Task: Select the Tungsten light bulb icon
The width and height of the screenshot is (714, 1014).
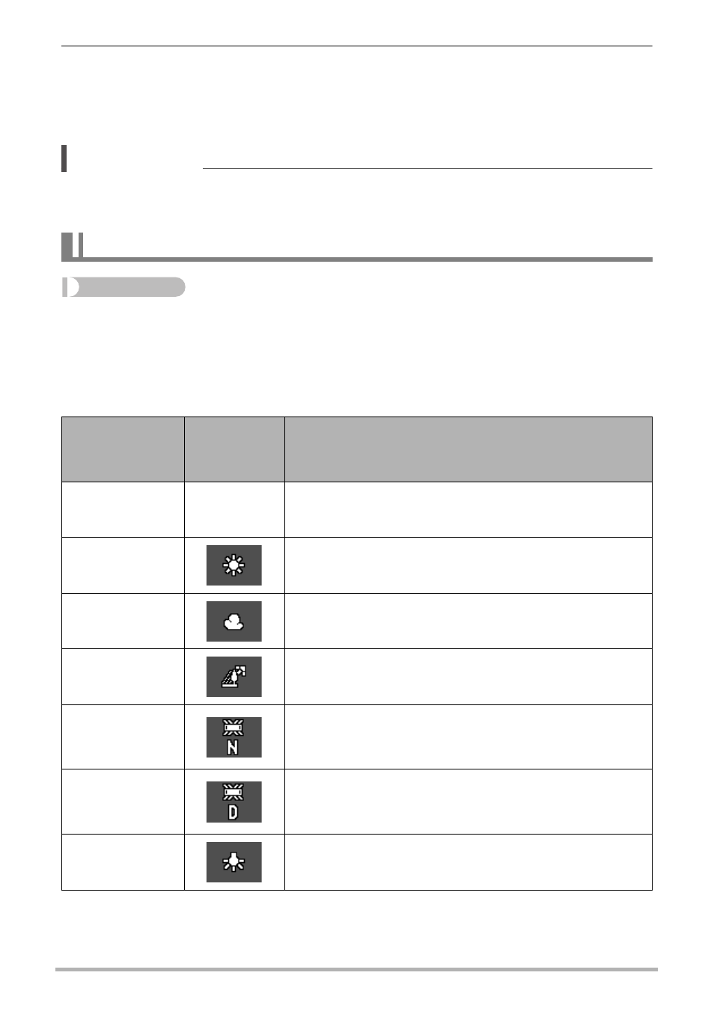Action: pos(234,862)
